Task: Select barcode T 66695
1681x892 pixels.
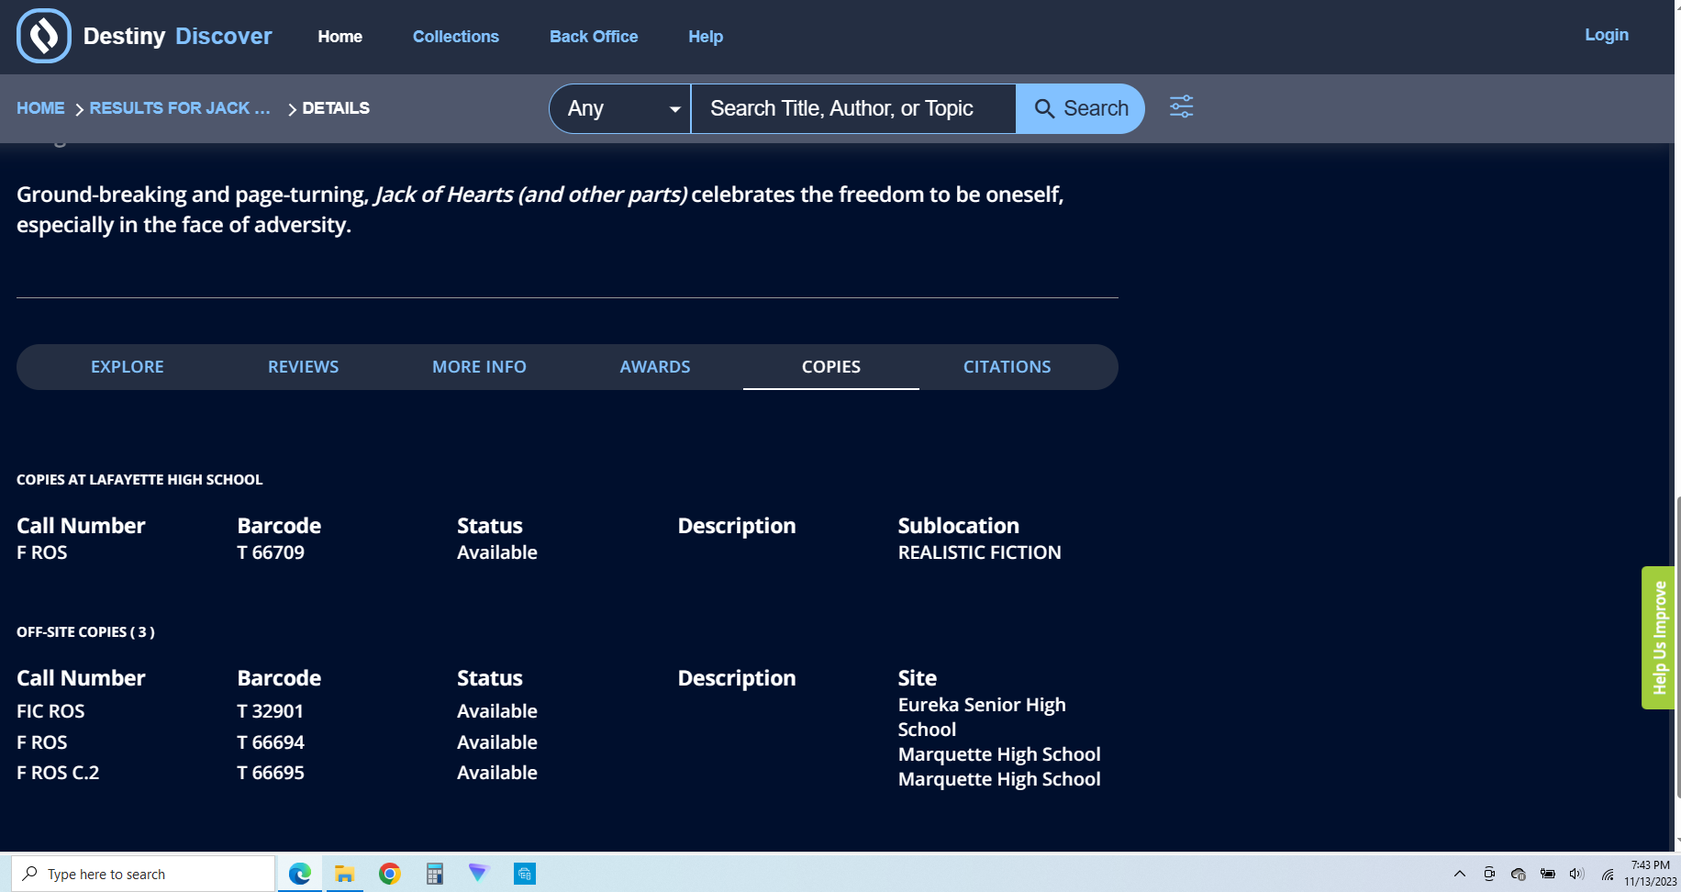Action: coord(271,773)
